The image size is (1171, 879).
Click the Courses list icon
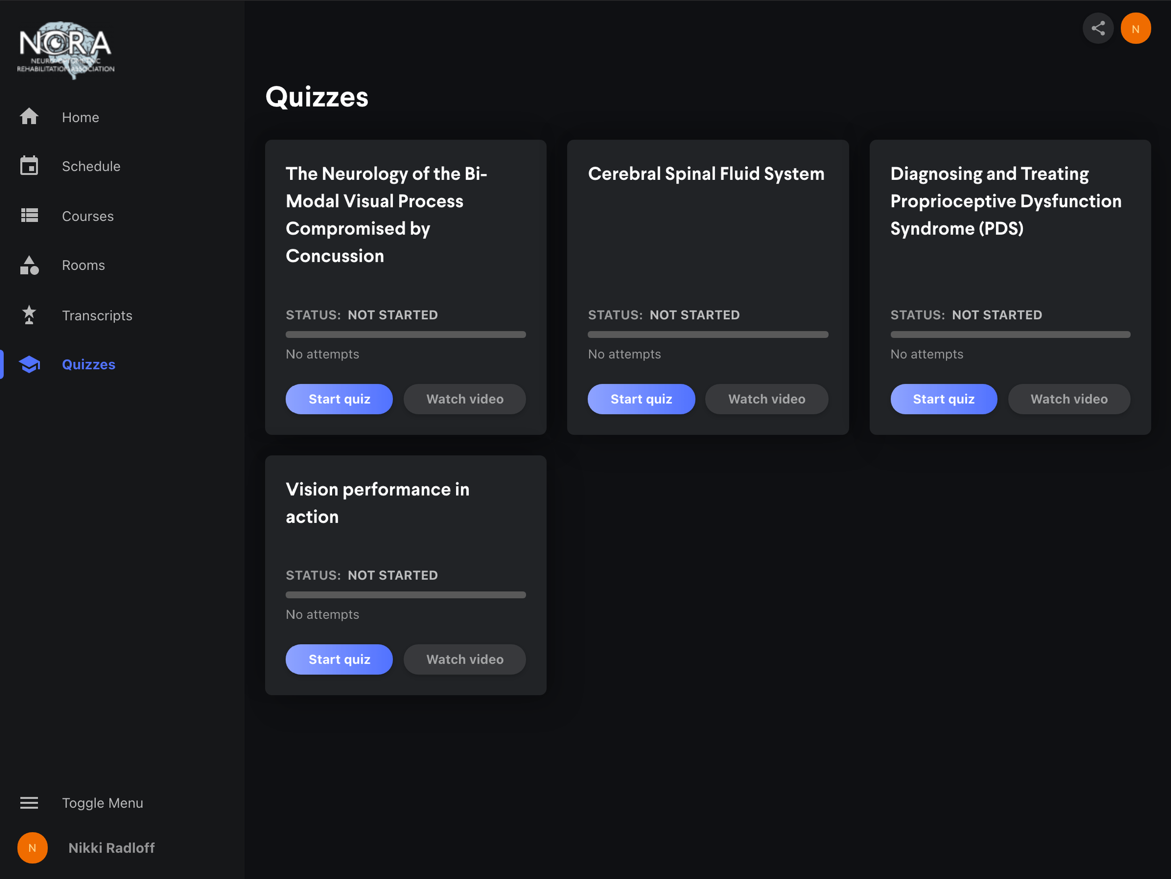(x=29, y=215)
